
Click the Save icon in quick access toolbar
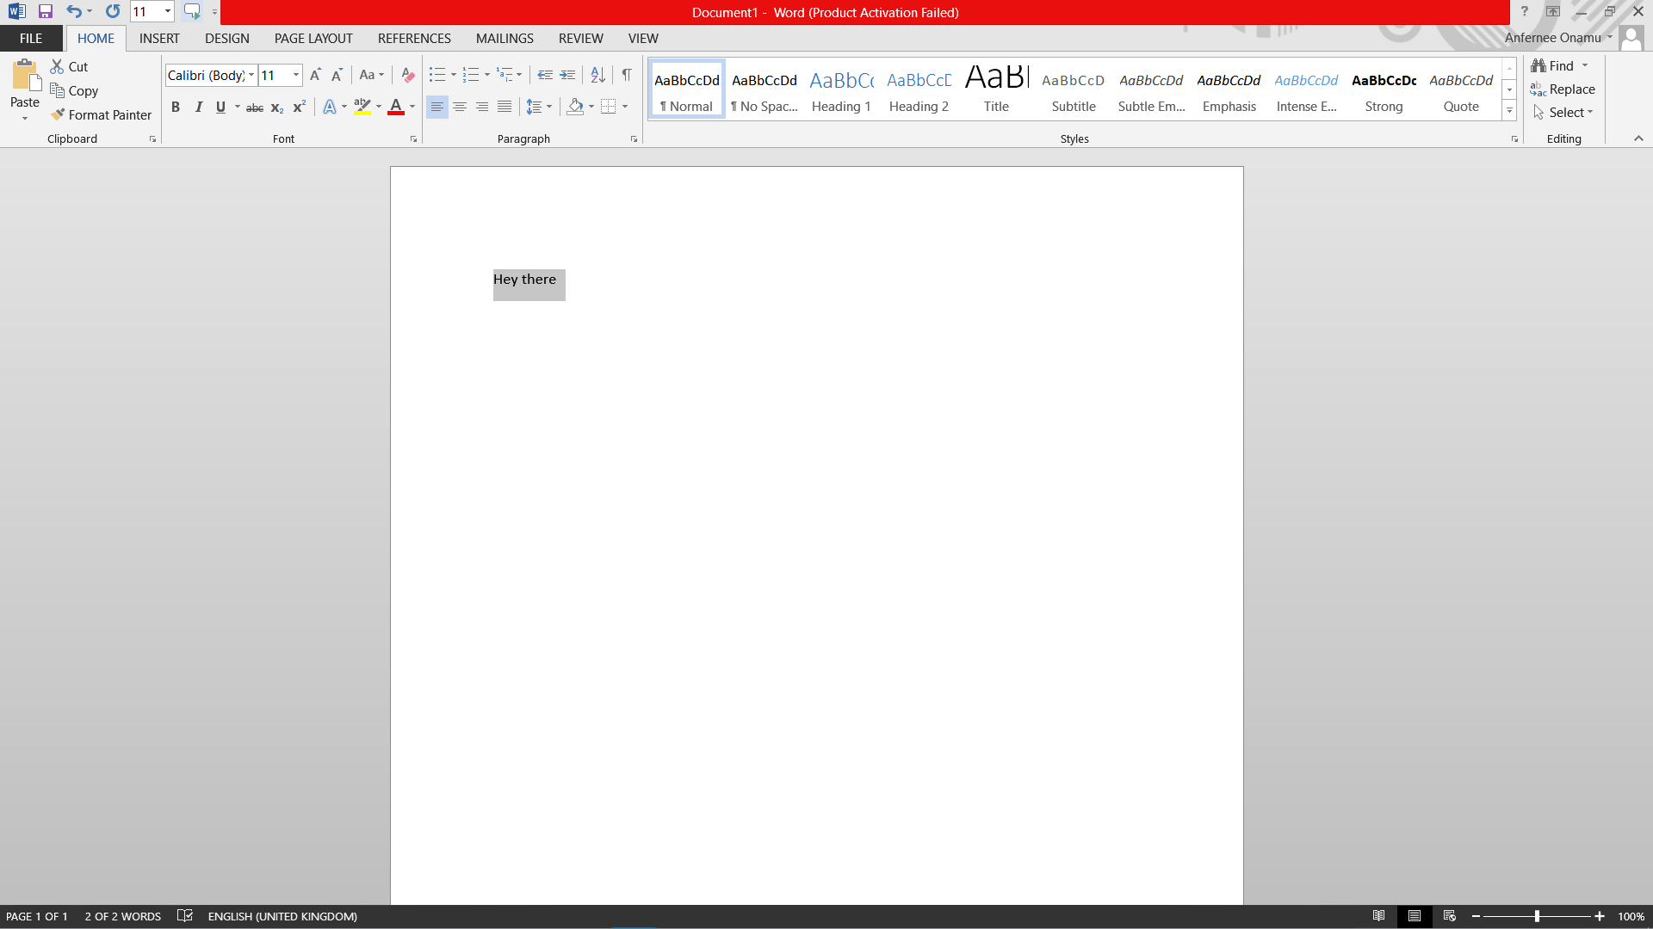tap(46, 12)
